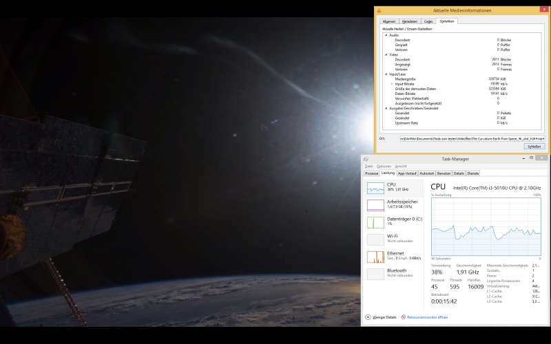Click the 38% Verwendung value
The width and height of the screenshot is (551, 344).
point(437,272)
